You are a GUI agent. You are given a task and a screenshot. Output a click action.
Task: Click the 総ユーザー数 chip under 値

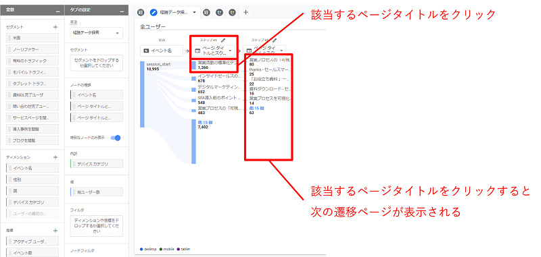97,192
